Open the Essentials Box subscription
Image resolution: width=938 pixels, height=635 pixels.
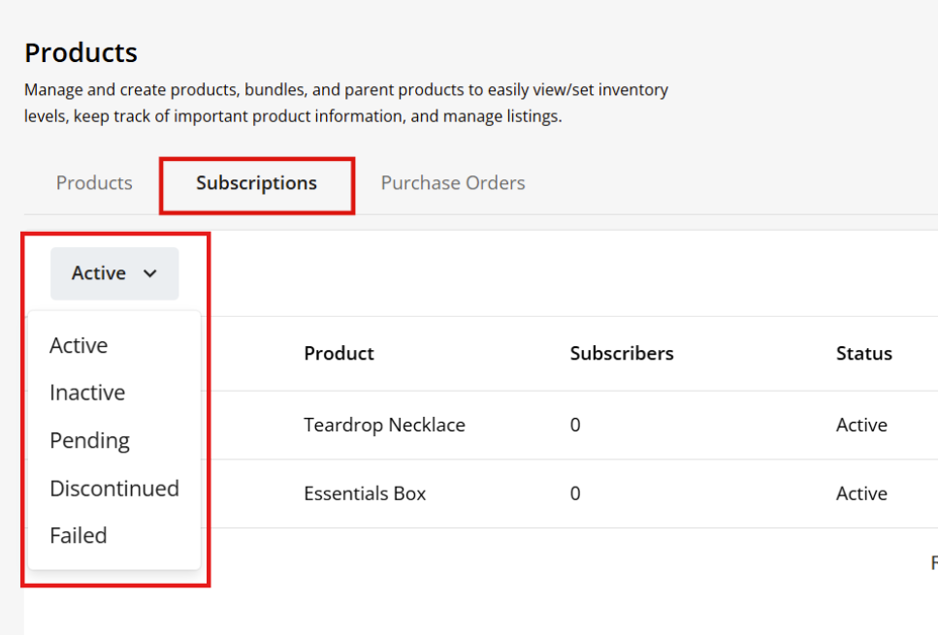pyautogui.click(x=365, y=493)
